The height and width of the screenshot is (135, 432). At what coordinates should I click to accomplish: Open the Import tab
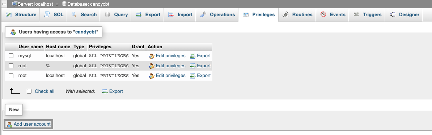point(180,14)
